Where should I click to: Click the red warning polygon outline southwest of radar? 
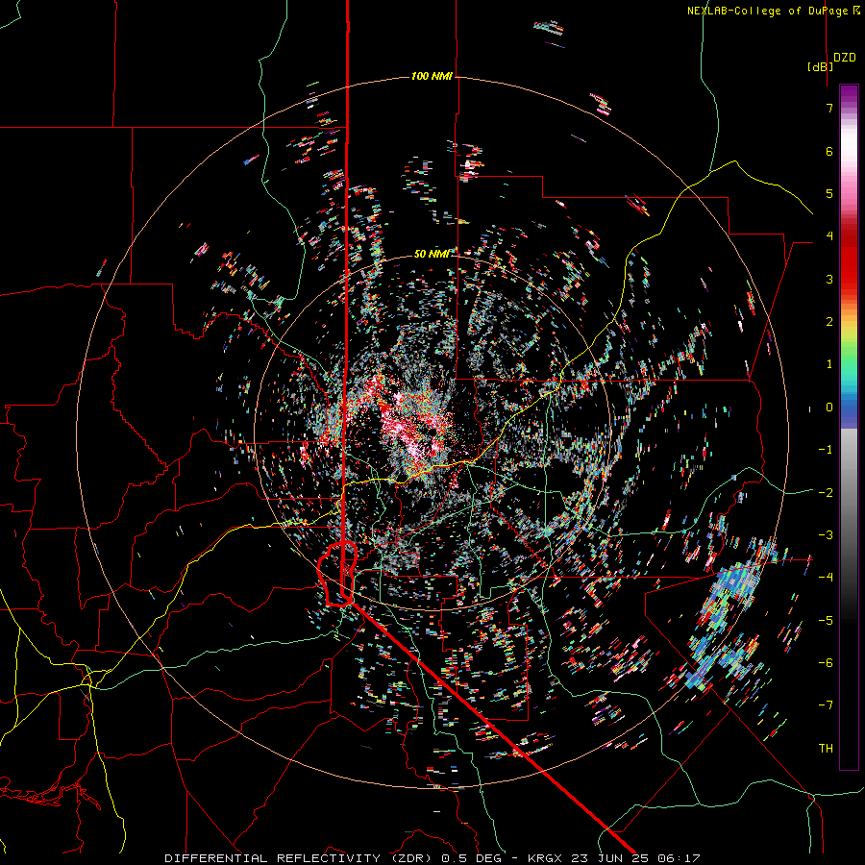click(337, 574)
